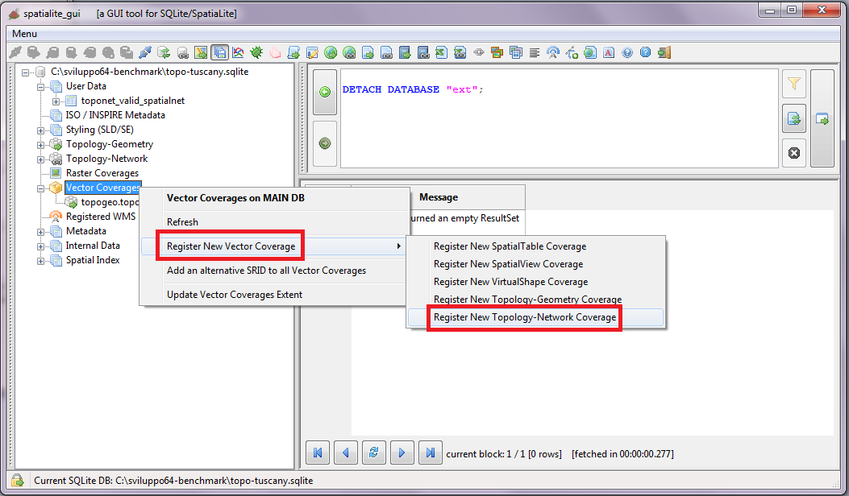Open the window-with-pencil query composer icon
The width and height of the screenshot is (849, 496).
(312, 52)
